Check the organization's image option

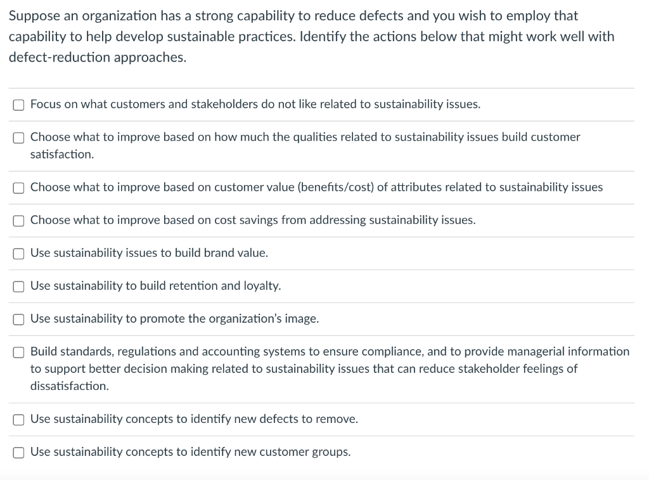click(x=19, y=319)
